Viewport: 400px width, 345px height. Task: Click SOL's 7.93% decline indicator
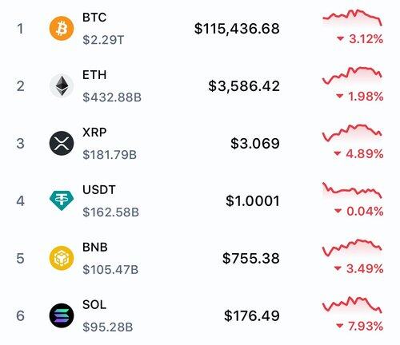[359, 326]
